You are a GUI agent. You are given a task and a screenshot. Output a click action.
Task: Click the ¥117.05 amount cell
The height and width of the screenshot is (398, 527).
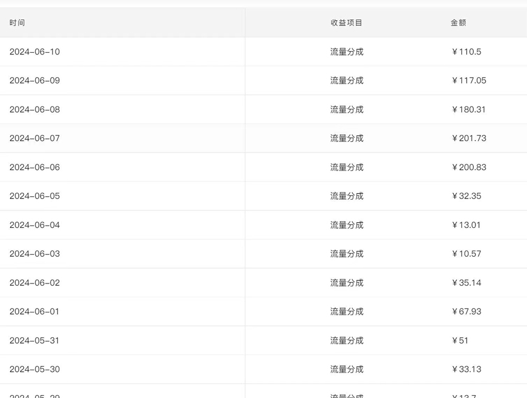pyautogui.click(x=469, y=81)
